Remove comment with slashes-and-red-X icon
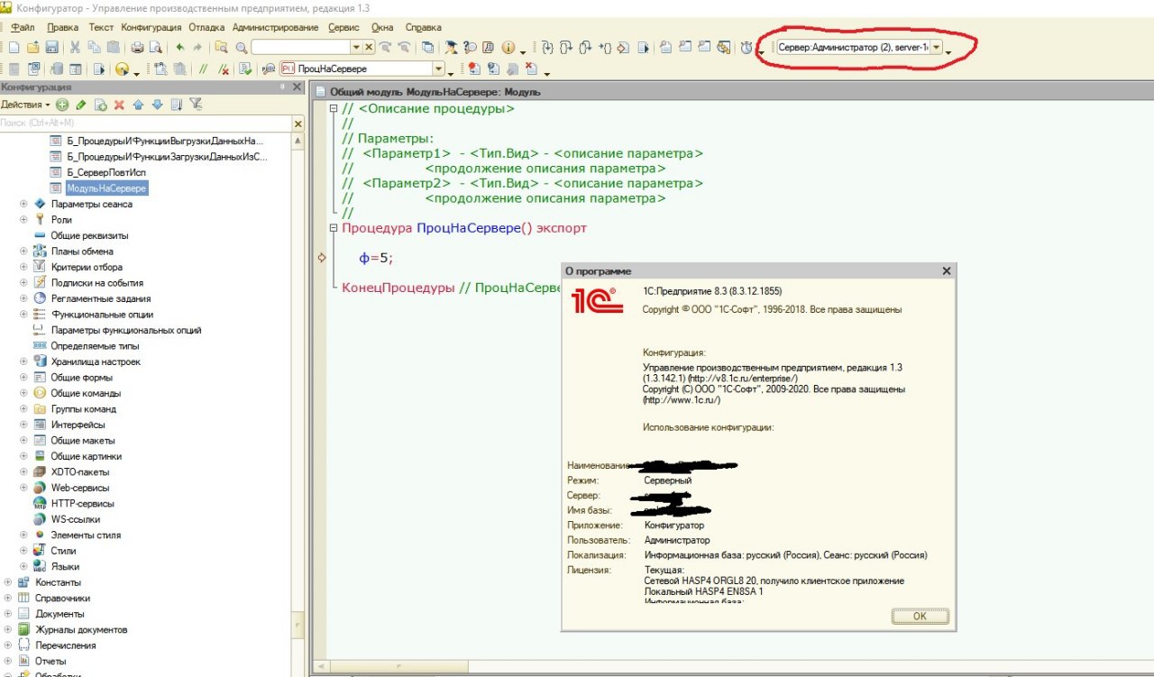This screenshot has width=1154, height=677. click(223, 69)
